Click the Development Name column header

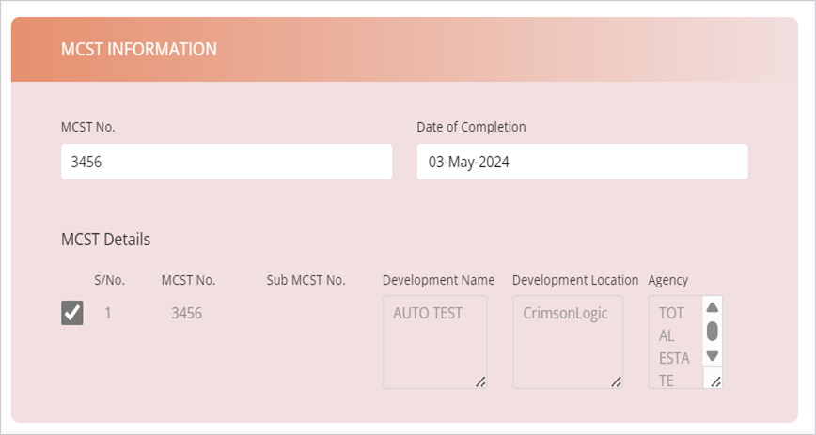click(x=438, y=280)
